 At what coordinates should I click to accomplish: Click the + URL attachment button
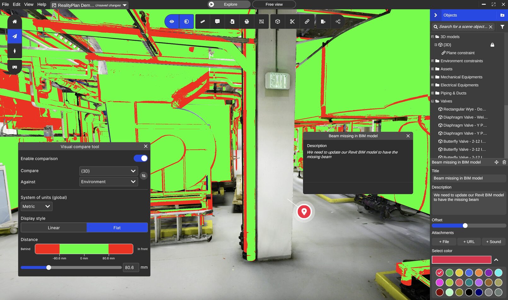click(x=469, y=242)
